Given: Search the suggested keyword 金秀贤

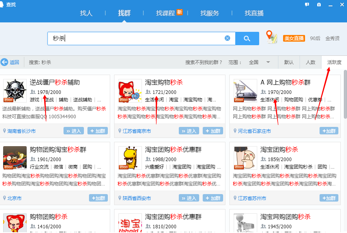Looking at the screenshot, I should coord(332,39).
